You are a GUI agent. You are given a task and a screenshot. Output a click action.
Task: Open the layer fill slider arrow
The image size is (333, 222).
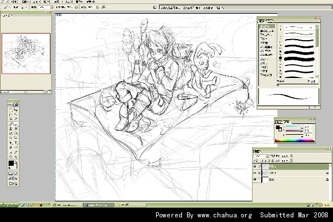pyautogui.click(x=291, y=161)
